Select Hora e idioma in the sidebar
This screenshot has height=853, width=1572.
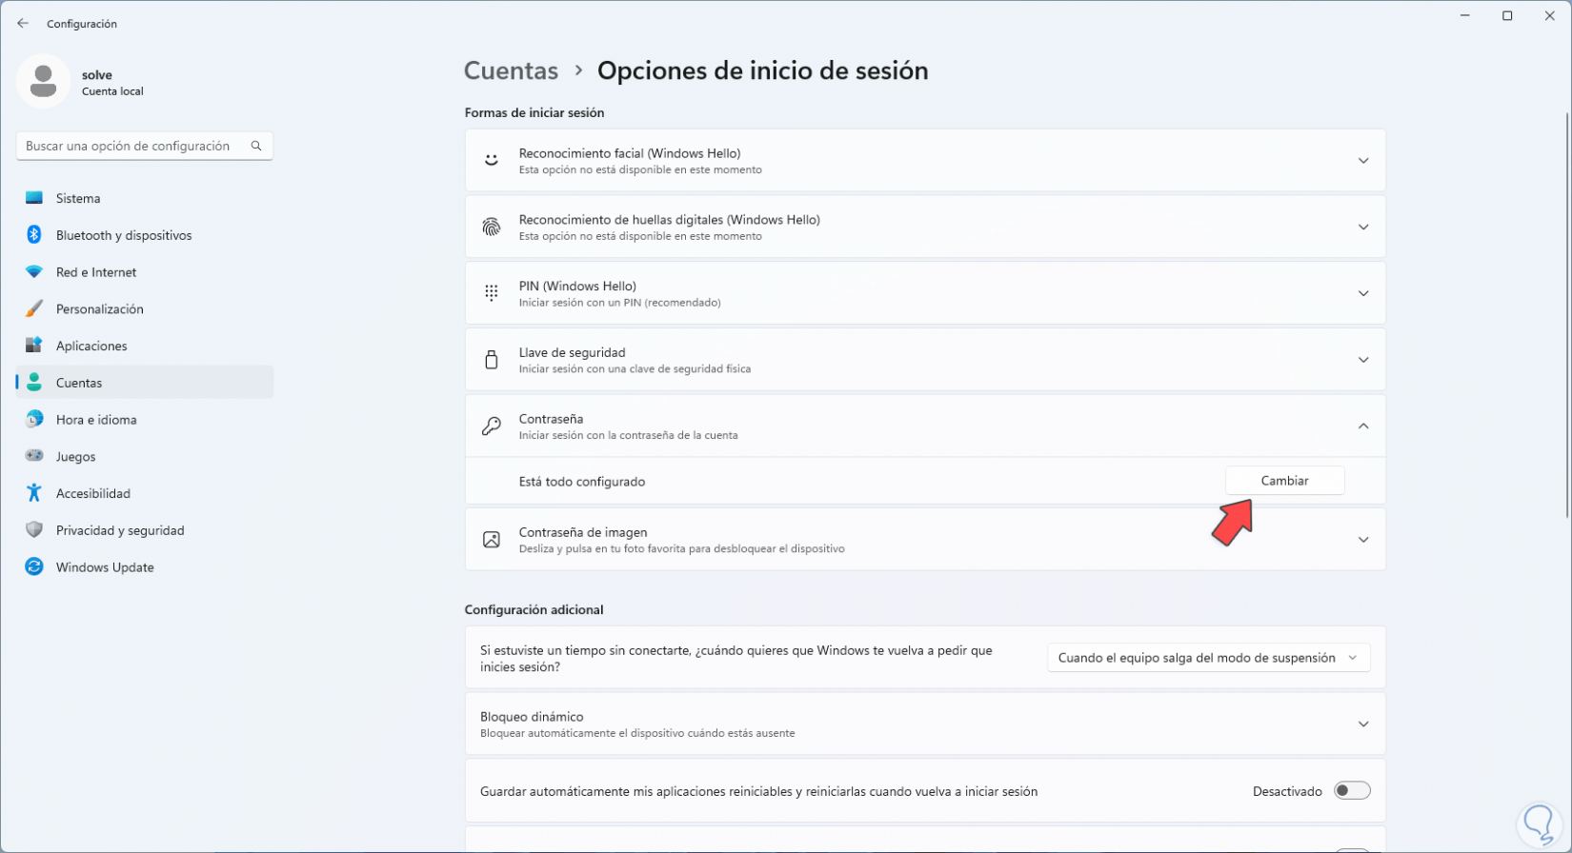coord(145,420)
